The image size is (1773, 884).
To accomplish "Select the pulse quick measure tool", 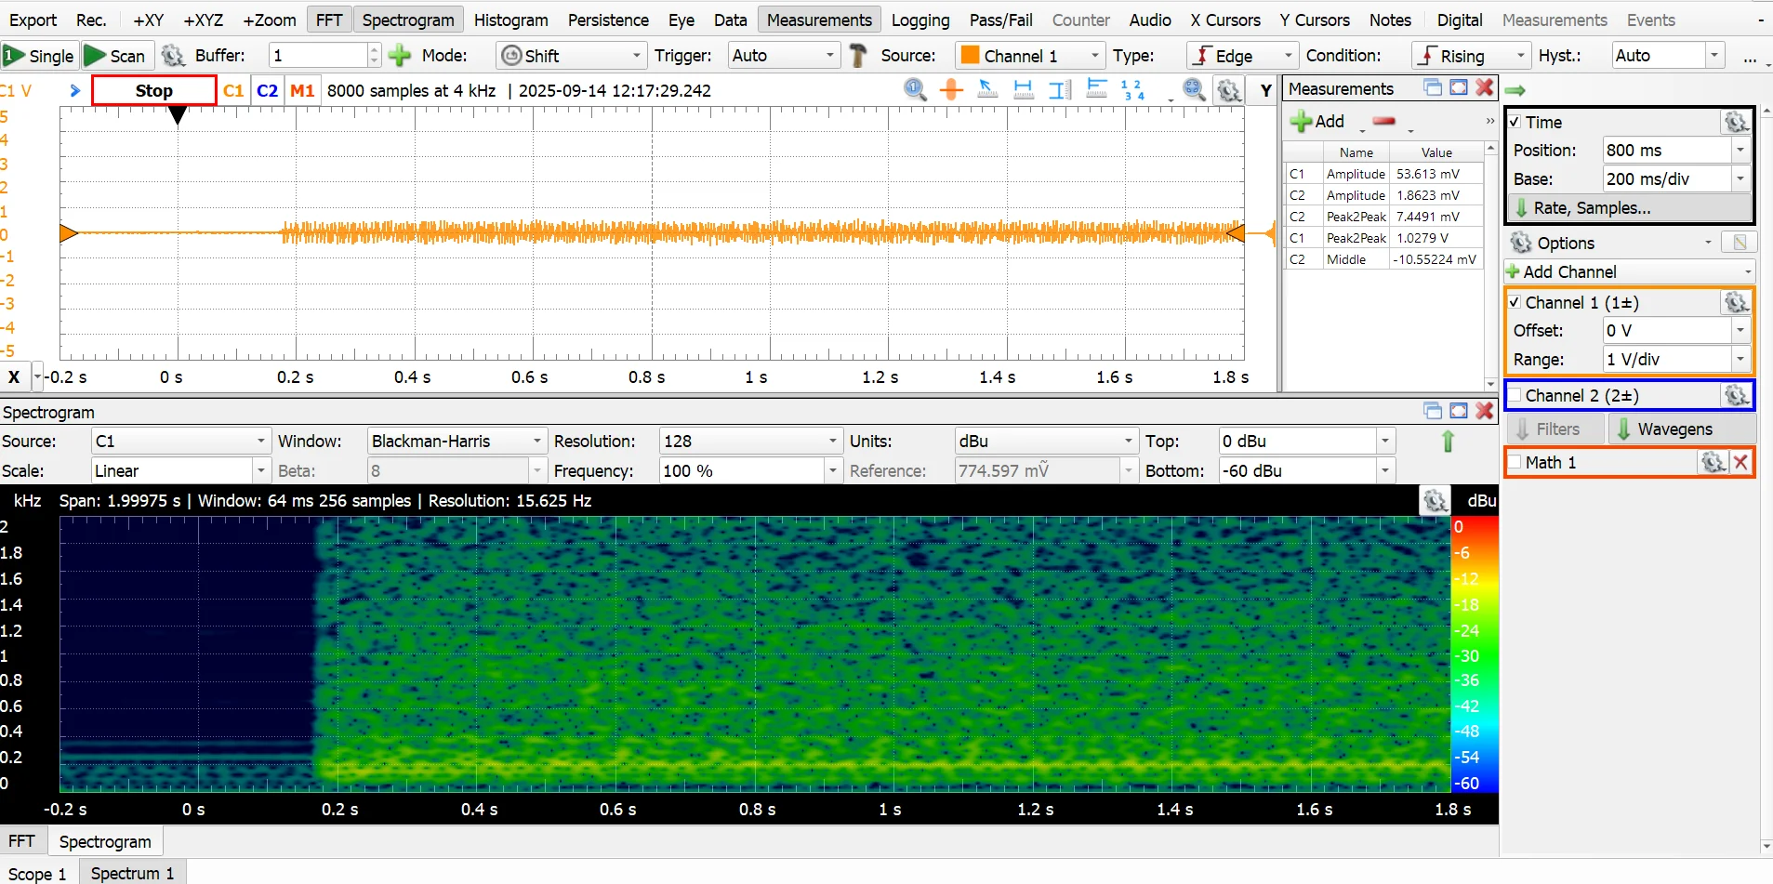I will (x=1097, y=89).
